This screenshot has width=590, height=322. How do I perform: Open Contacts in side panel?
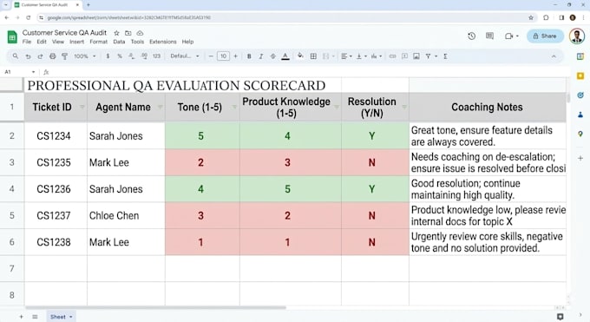click(x=580, y=115)
